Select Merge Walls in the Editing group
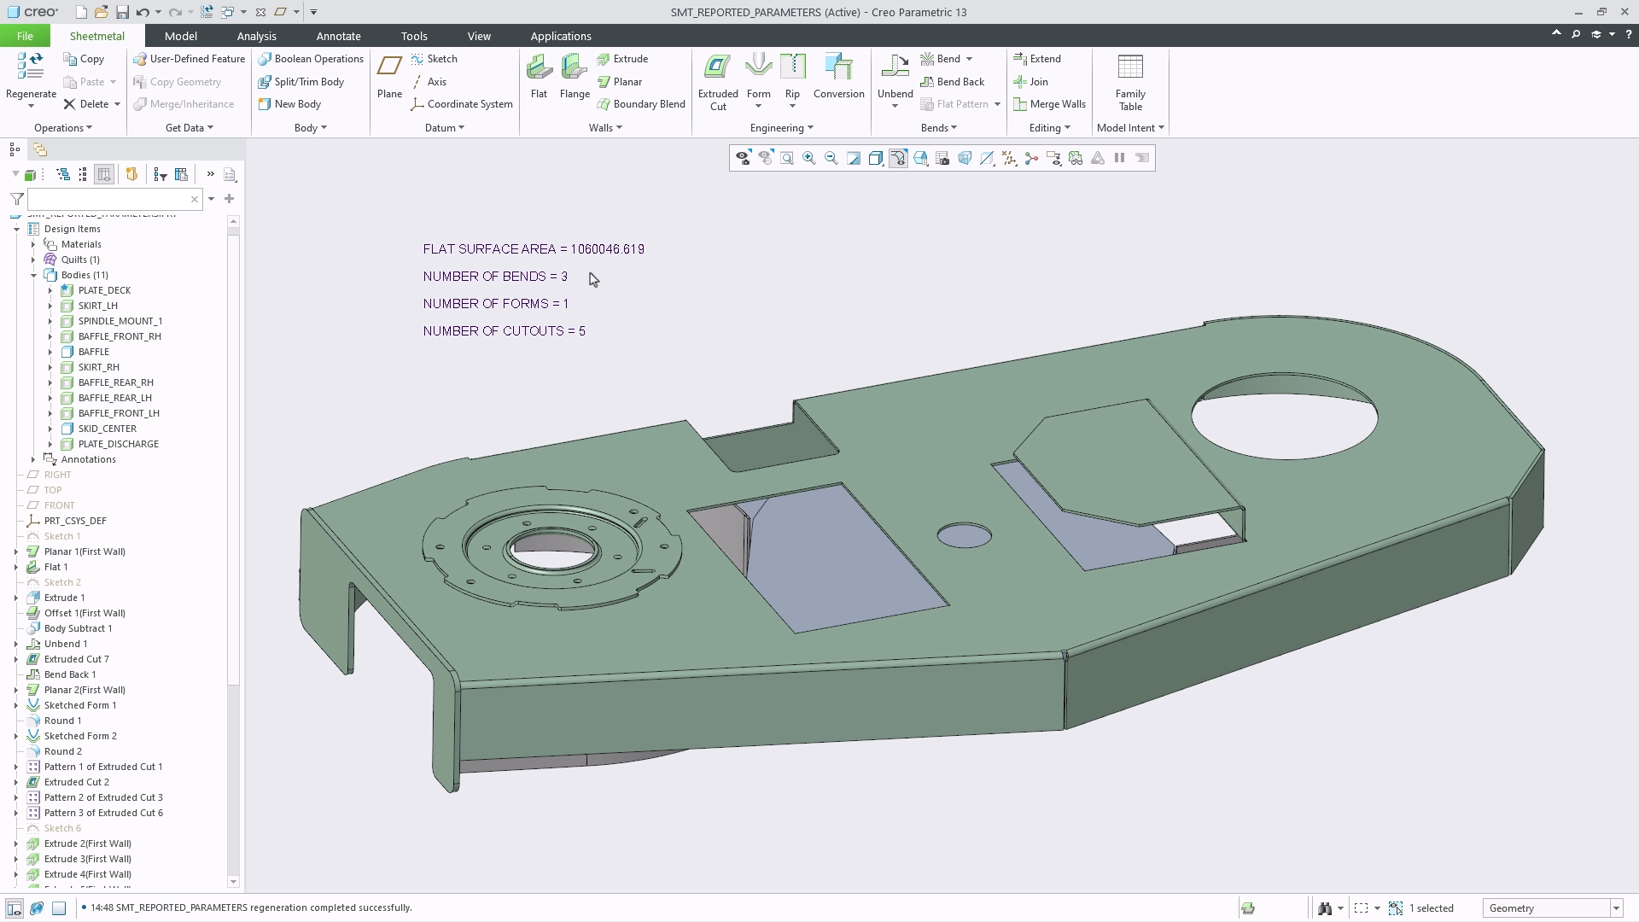Screen dimensions: 1639x922 click(x=1050, y=104)
